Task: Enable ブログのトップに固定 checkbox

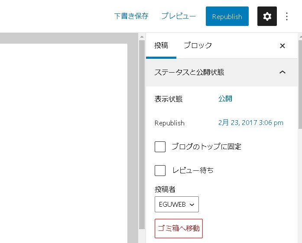Action: [160, 147]
